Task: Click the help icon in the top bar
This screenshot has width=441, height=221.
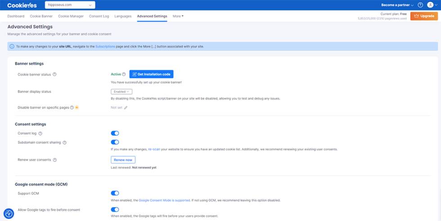Action: tap(420, 5)
